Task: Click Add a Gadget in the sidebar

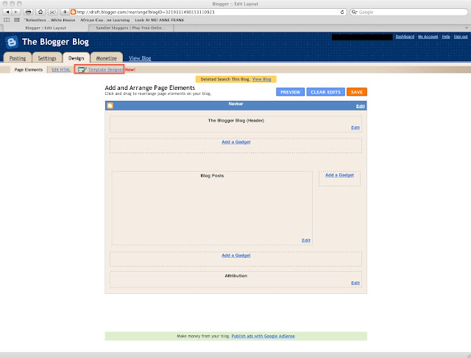Action: 339,175
